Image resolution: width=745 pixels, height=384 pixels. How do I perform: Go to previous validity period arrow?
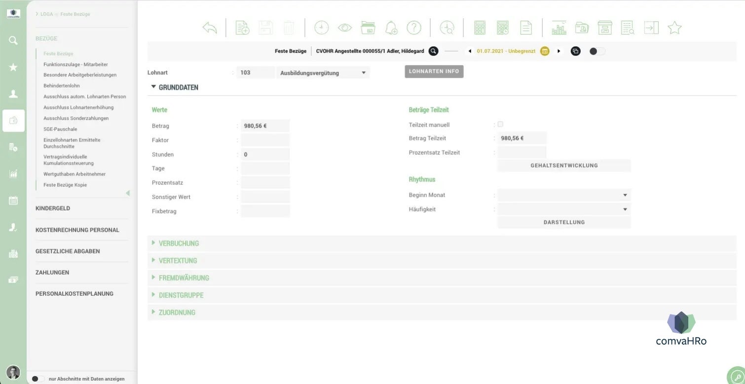point(470,51)
